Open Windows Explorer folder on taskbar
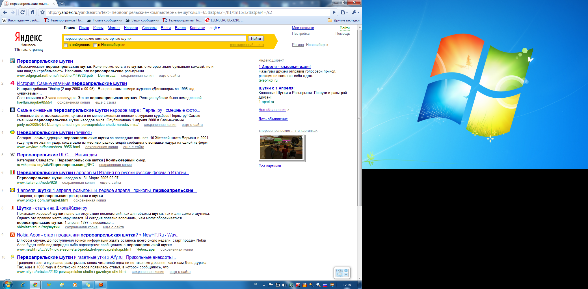The height and width of the screenshot is (289, 588). pyautogui.click(x=62, y=285)
